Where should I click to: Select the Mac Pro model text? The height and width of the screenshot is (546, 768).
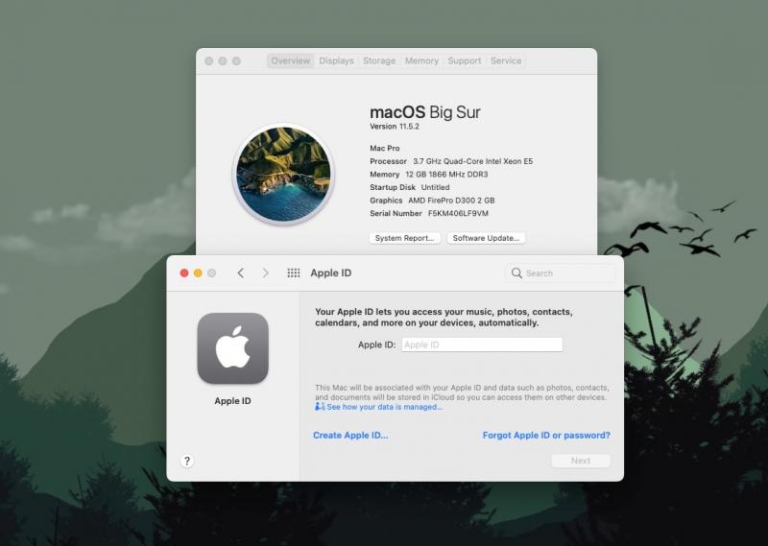pyautogui.click(x=385, y=149)
